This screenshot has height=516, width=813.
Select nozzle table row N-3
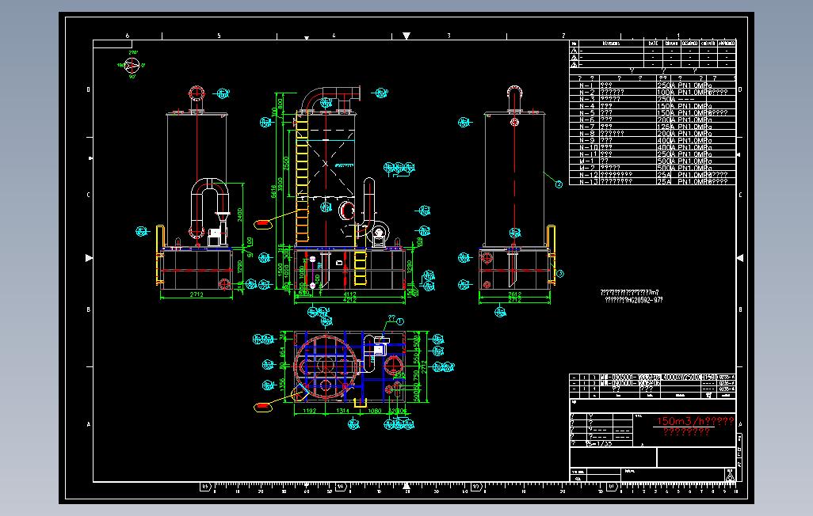coord(652,98)
